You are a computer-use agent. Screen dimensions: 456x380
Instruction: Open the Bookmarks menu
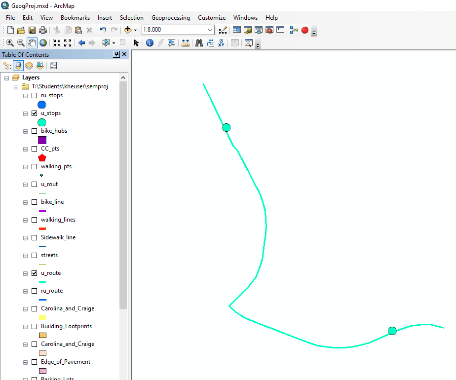[75, 17]
